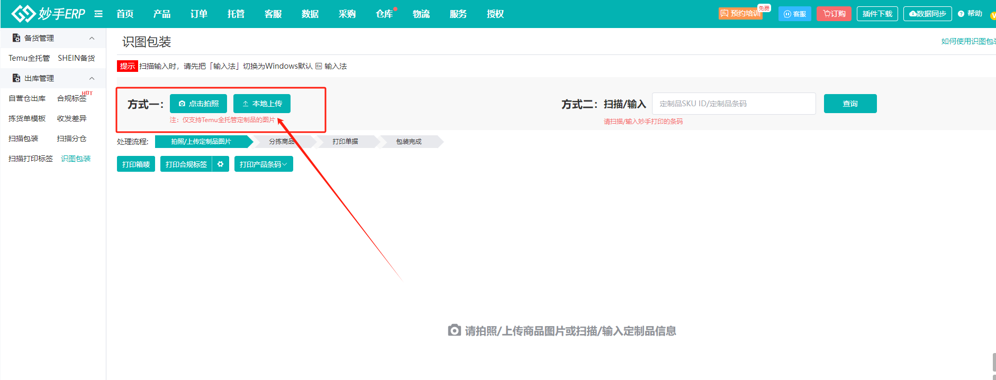Collapse the 出库管理 section

coord(92,78)
